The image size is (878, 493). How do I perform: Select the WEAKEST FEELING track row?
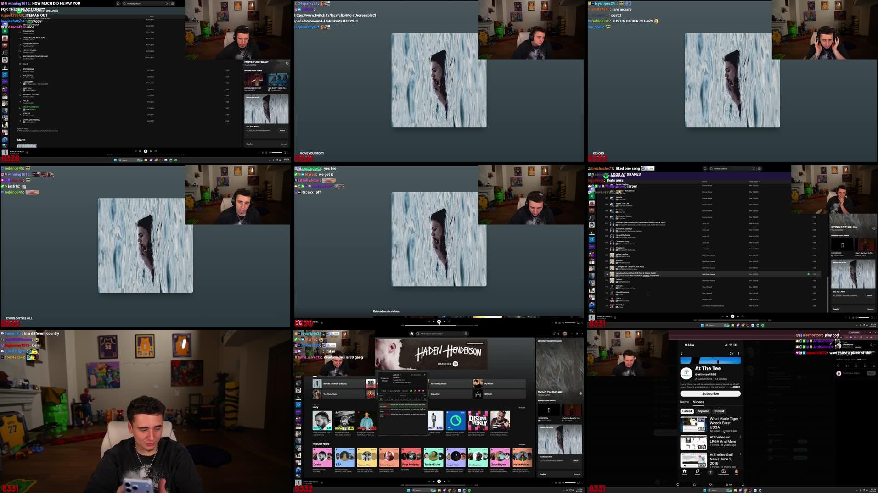(x=124, y=95)
